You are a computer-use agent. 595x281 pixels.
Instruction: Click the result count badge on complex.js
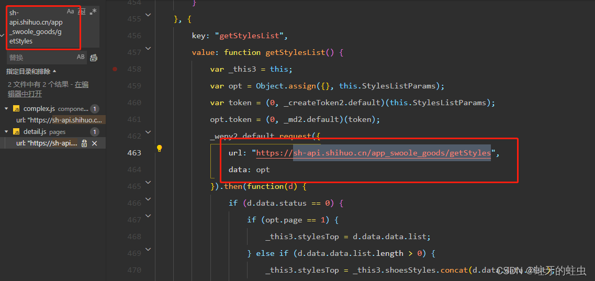(95, 109)
